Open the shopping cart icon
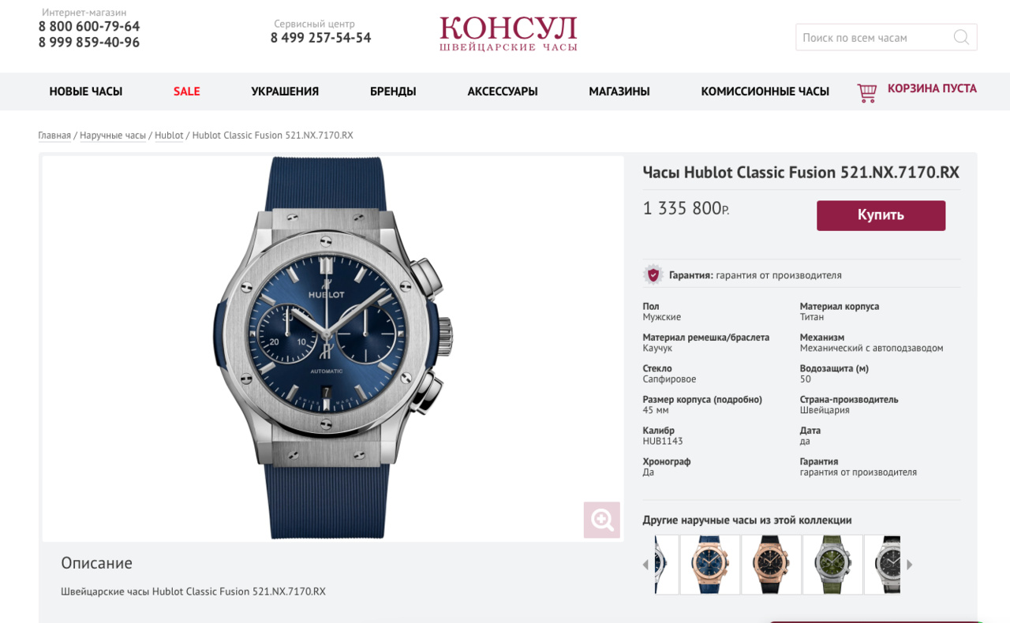The image size is (1010, 623). [867, 92]
